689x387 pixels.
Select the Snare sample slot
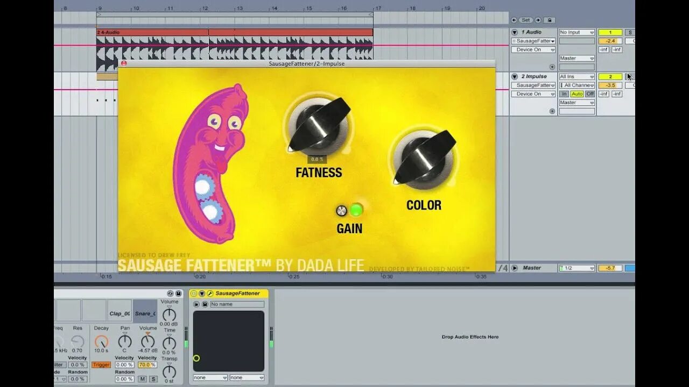[x=145, y=311]
